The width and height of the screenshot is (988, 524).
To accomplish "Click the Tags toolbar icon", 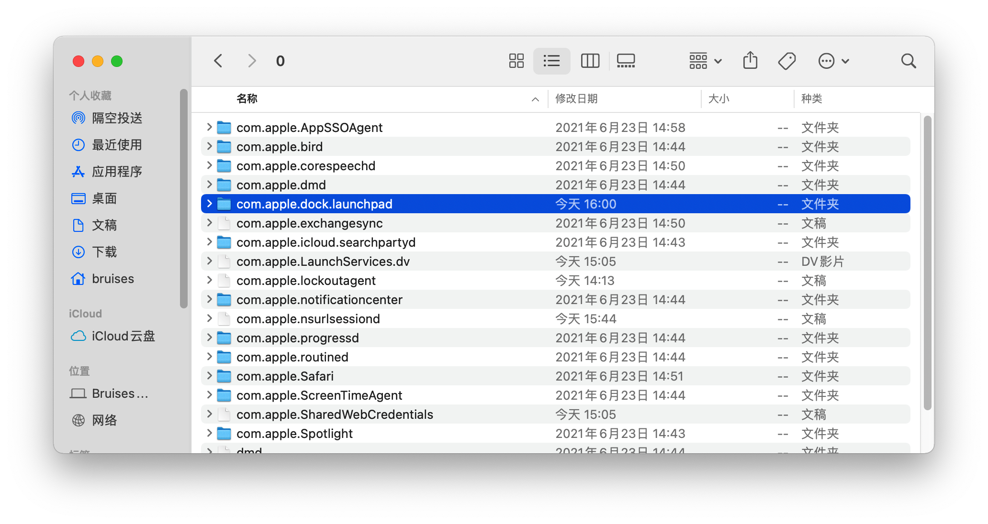I will point(787,61).
